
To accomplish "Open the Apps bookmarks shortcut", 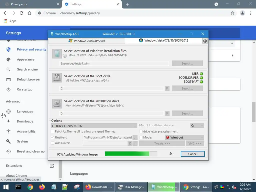I will click(10, 21).
